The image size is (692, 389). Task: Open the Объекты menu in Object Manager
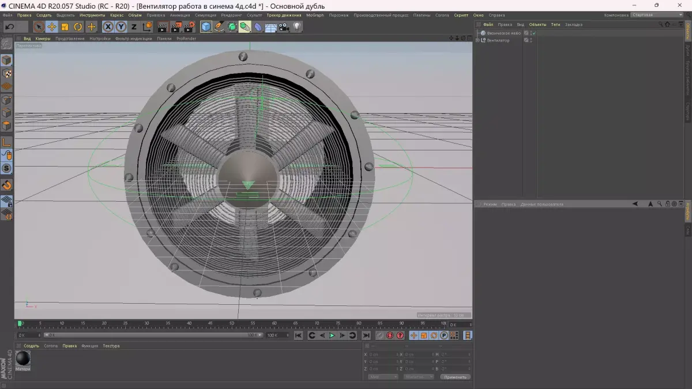coord(537,25)
